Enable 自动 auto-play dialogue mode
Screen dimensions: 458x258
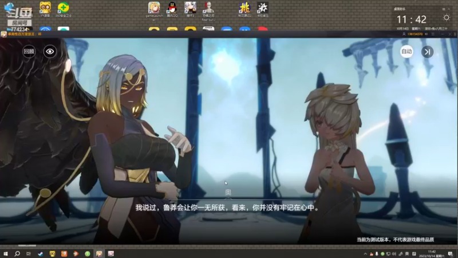click(406, 52)
